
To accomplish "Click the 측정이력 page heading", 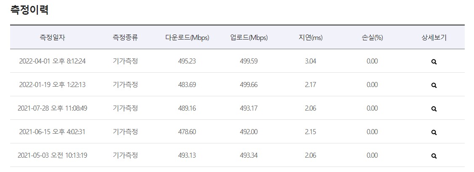I will (x=29, y=10).
